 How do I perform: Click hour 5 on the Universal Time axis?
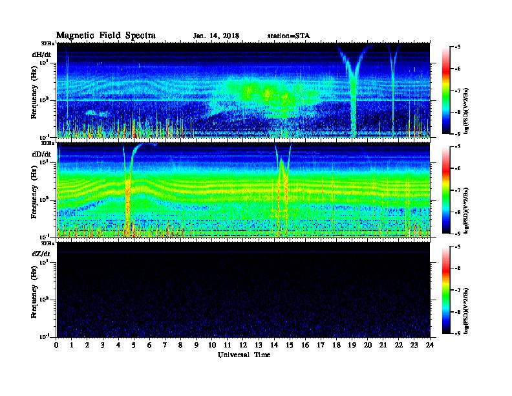click(x=134, y=346)
